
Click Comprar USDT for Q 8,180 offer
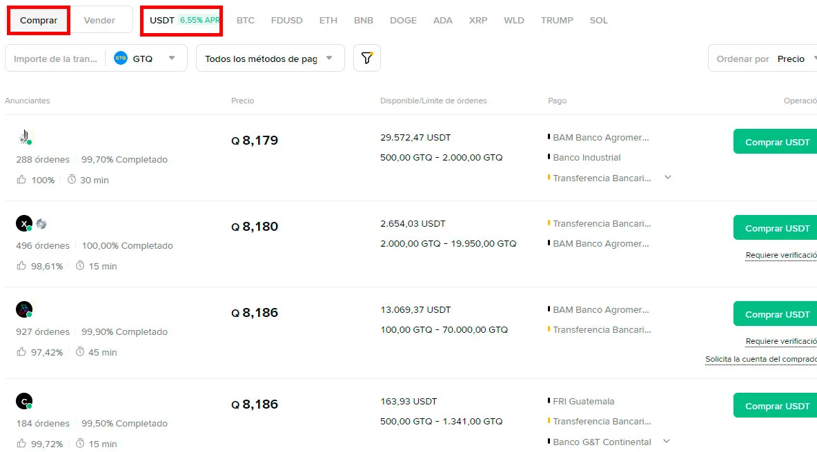pos(776,228)
